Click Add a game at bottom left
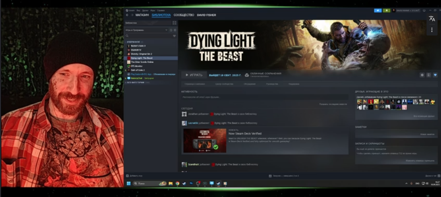The height and width of the screenshot is (197, 441). [134, 176]
